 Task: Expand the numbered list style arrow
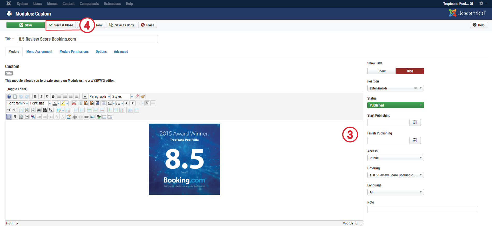(x=114, y=103)
